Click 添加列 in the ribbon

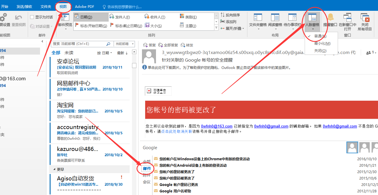coord(228,22)
